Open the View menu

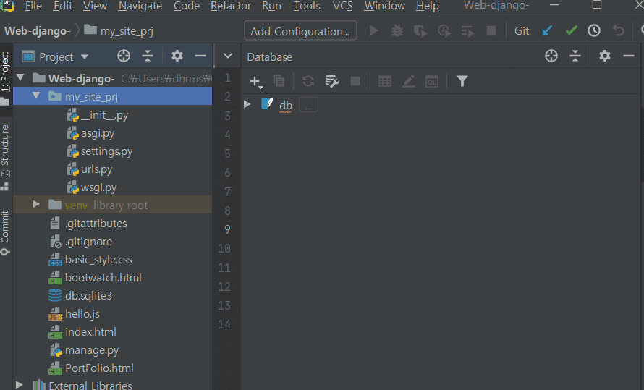tap(95, 6)
